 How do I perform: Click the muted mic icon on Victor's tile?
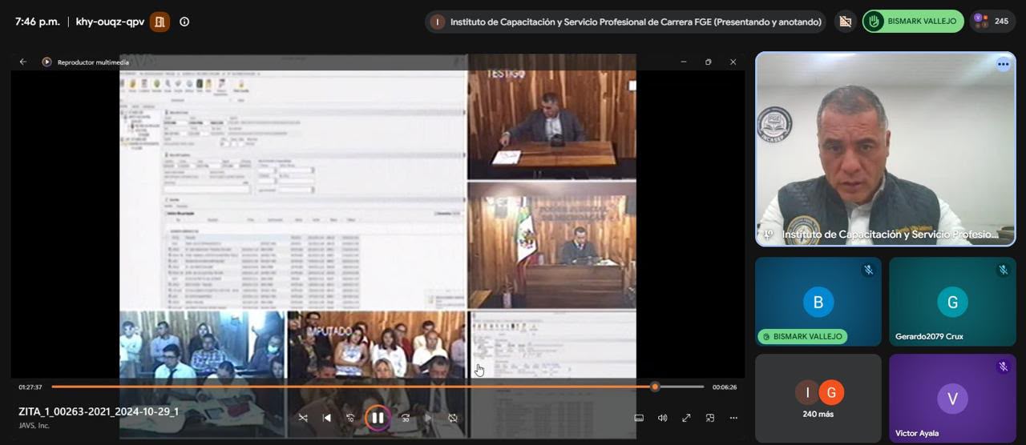click(1003, 367)
